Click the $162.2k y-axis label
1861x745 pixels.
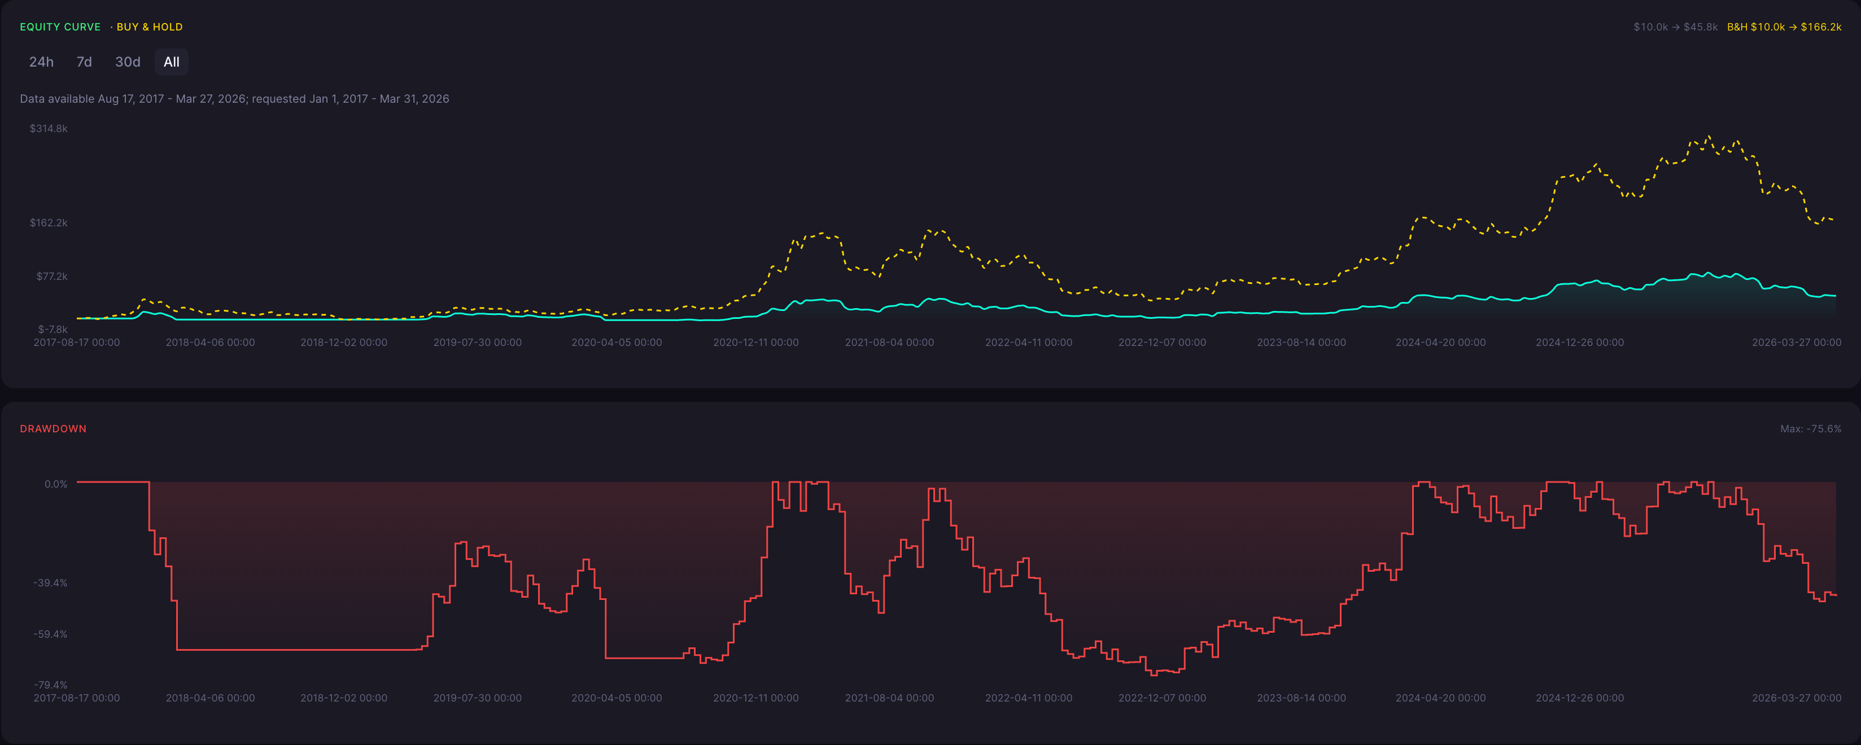click(49, 222)
